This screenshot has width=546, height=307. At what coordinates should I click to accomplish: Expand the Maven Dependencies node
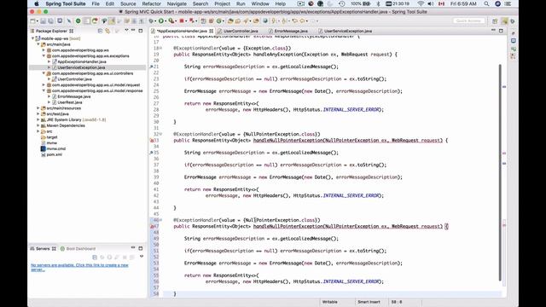coord(38,125)
